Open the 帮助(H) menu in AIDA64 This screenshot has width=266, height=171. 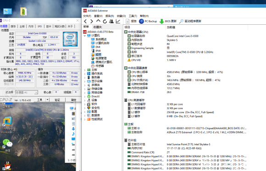click(x=144, y=16)
